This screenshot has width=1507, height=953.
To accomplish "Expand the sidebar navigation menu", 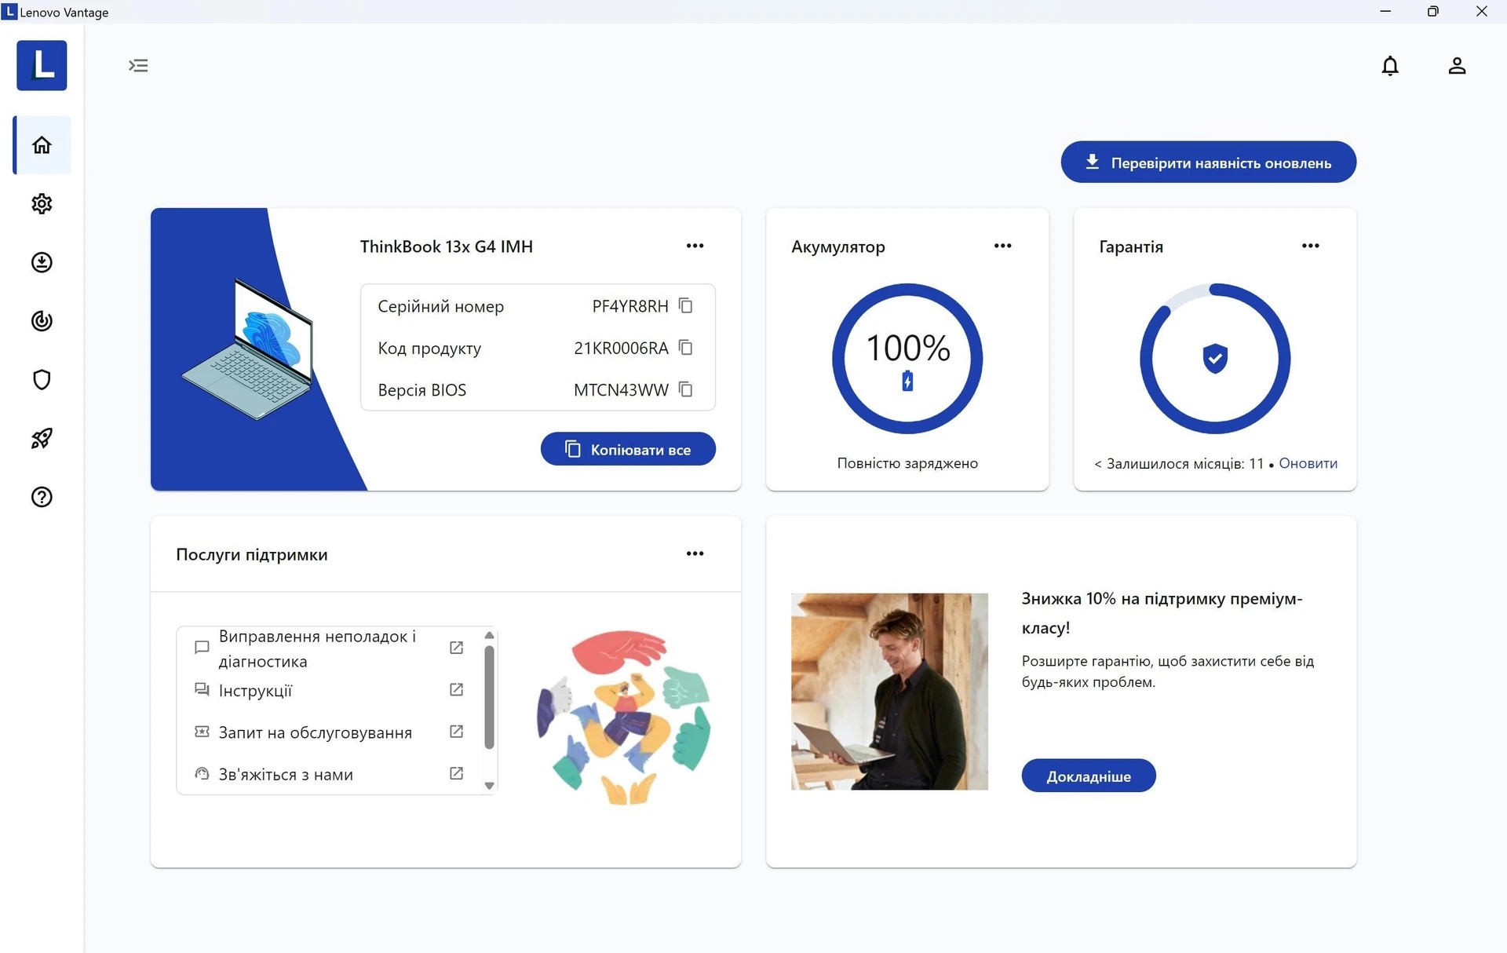I will click(138, 65).
